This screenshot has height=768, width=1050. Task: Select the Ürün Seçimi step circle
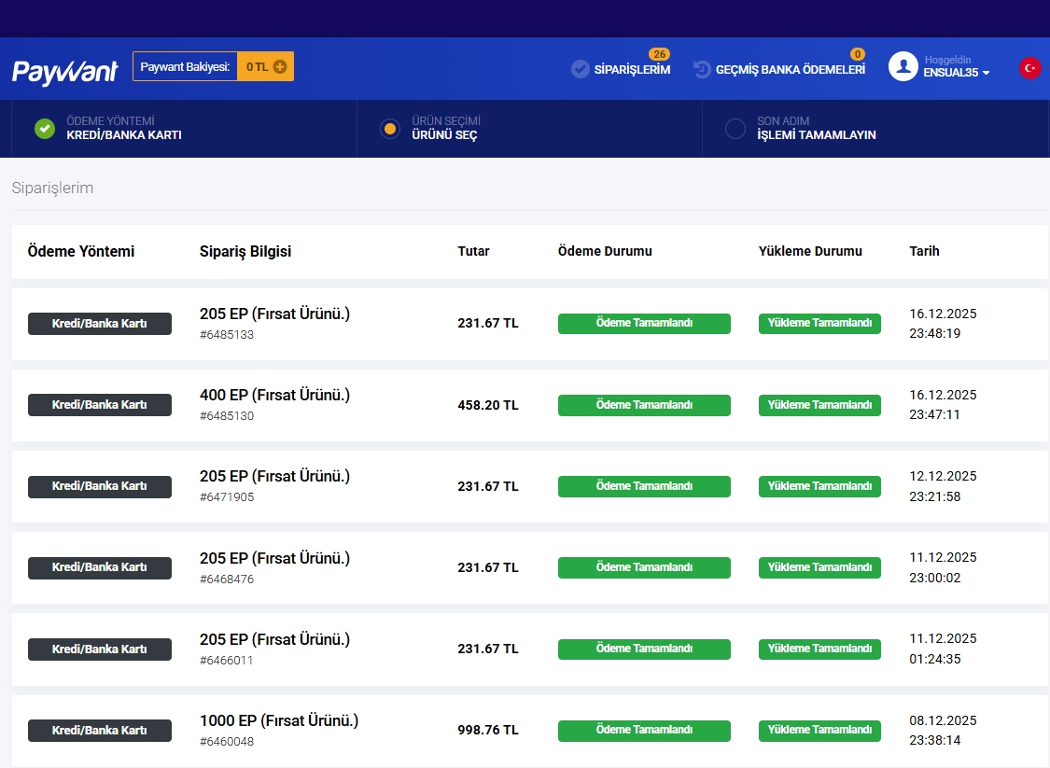[x=390, y=129]
